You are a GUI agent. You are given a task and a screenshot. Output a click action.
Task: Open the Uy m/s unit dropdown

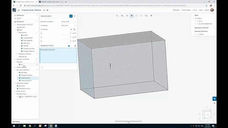74,37
